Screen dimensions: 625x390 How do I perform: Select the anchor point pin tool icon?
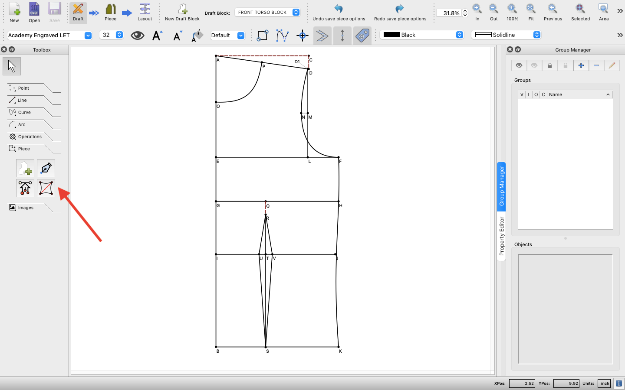tap(25, 188)
